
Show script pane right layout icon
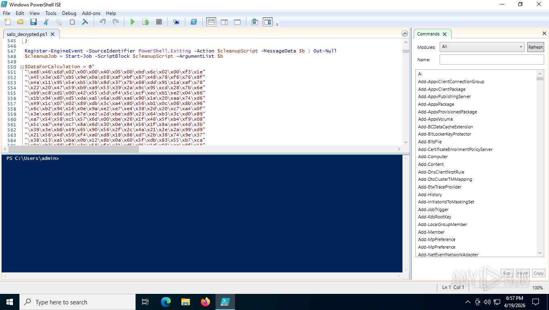pos(224,22)
